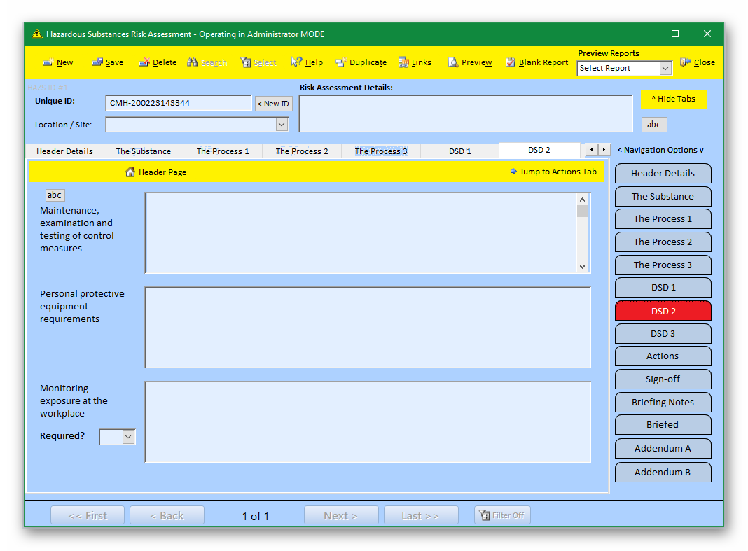Click the Preview report icon
Image resolution: width=748 pixels, height=551 pixels.
(452, 62)
